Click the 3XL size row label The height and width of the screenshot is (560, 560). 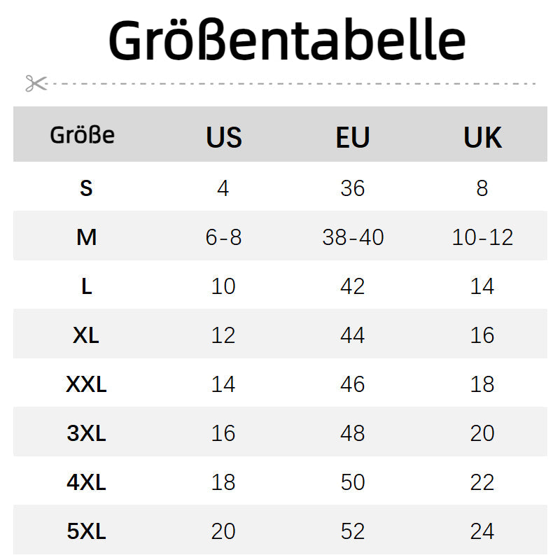click(x=86, y=433)
